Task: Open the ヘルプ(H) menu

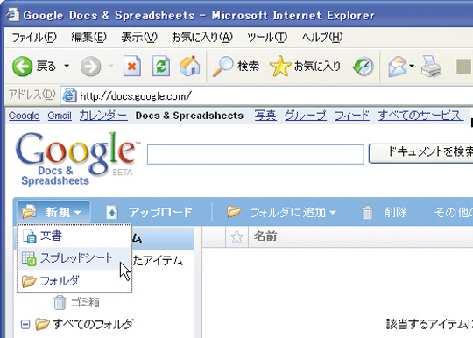Action: [322, 38]
